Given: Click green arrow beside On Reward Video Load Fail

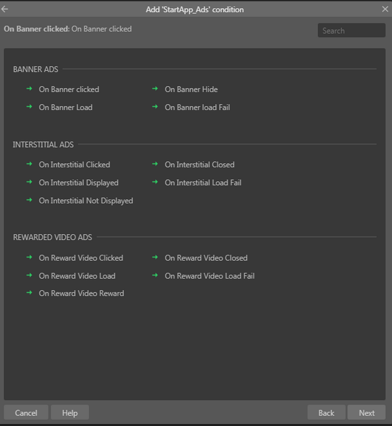Looking at the screenshot, I should (x=155, y=276).
